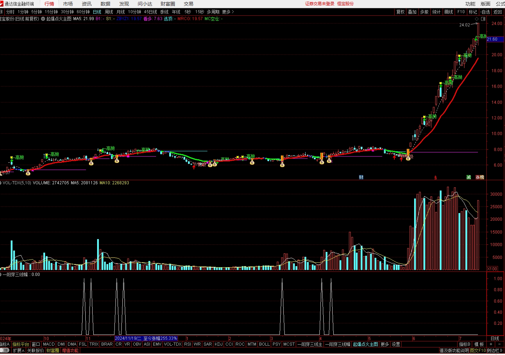Click the F10 toolbar button

[x=461, y=12]
